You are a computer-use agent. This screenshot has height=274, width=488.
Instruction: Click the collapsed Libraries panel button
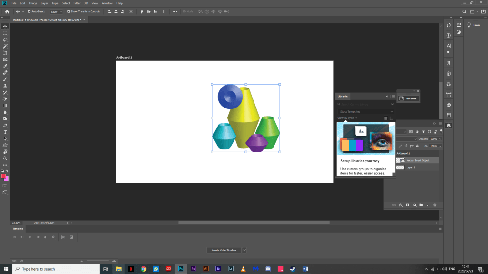(408, 98)
